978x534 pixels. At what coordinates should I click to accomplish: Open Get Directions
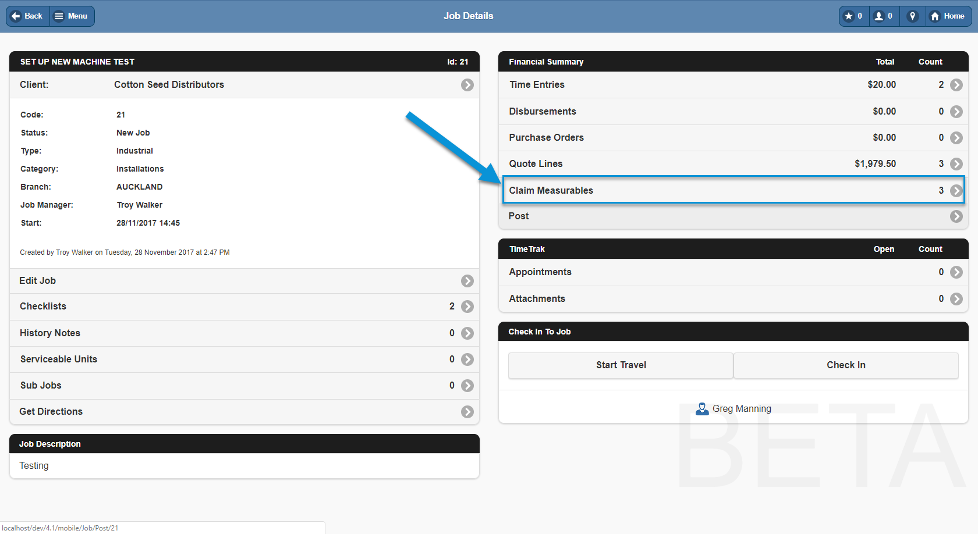pos(245,412)
